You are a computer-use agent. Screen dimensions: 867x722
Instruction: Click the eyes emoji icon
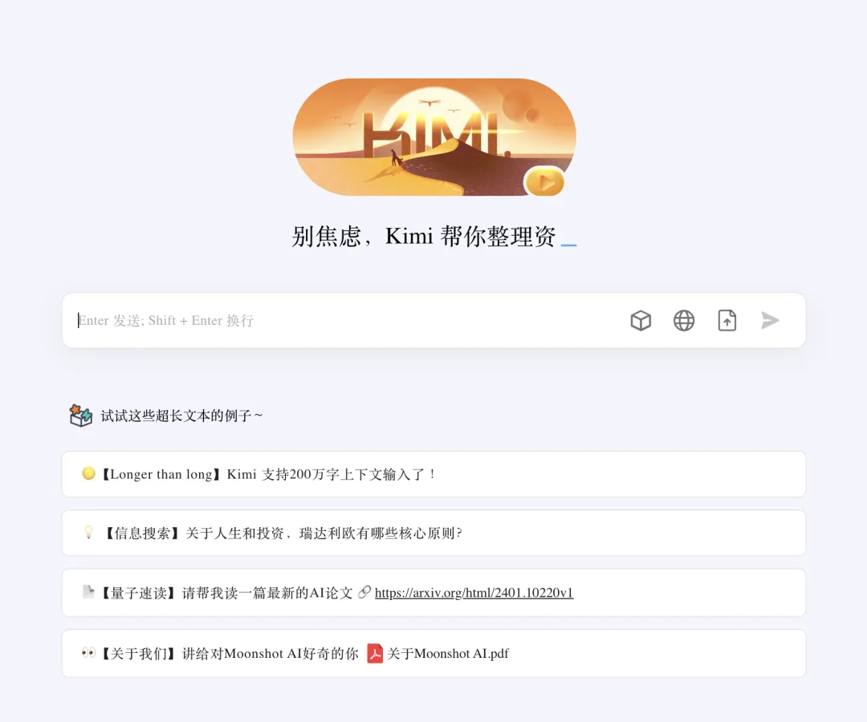click(x=88, y=653)
